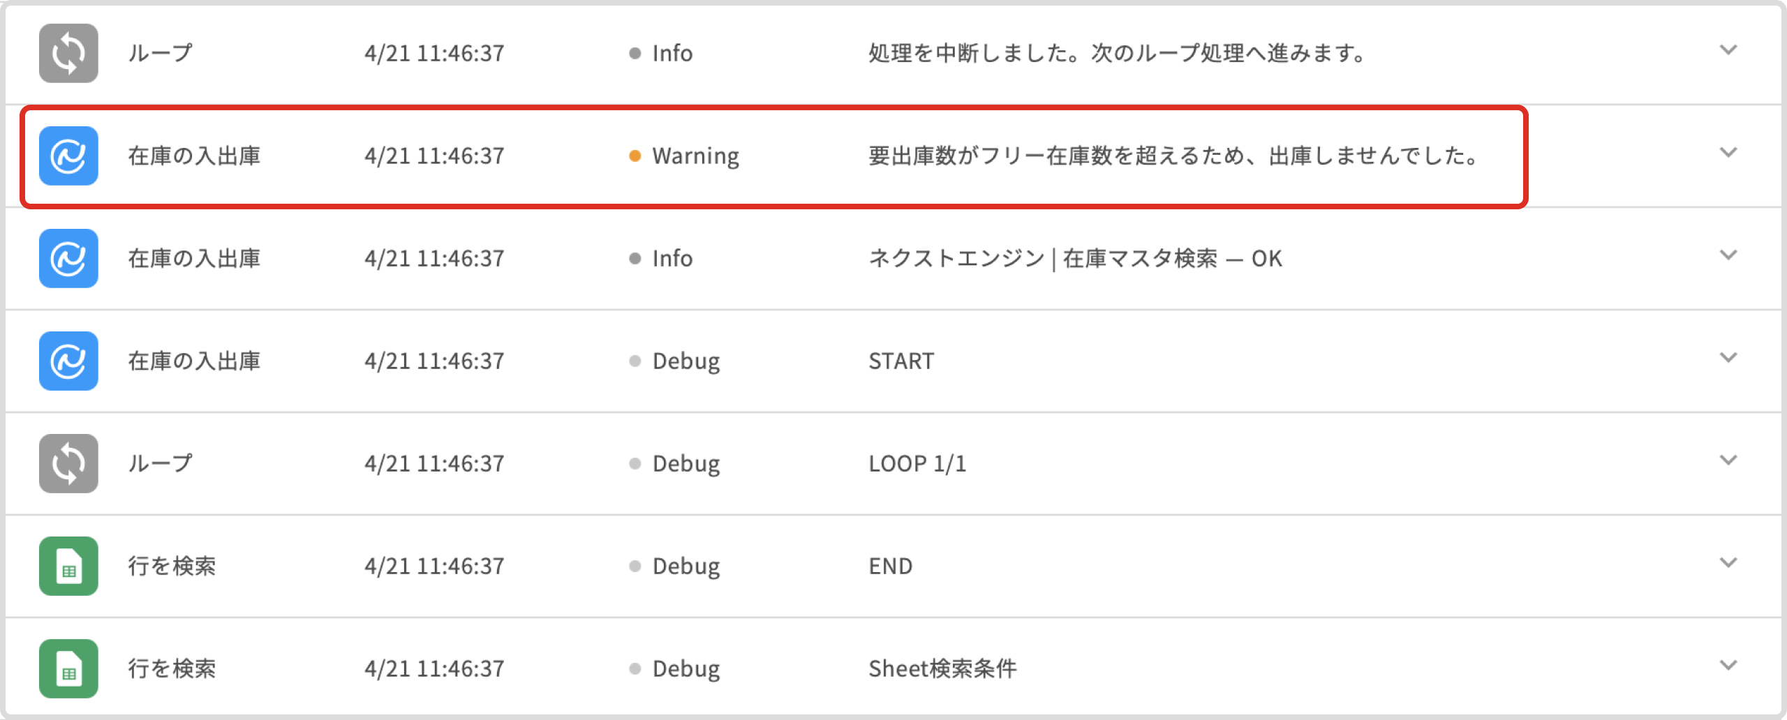1787x720 pixels.
Task: Expand the LOOP 1/1 log entry
Action: pyautogui.click(x=1728, y=460)
